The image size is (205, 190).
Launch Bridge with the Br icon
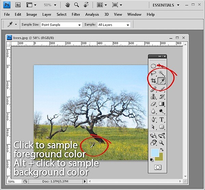(18, 5)
